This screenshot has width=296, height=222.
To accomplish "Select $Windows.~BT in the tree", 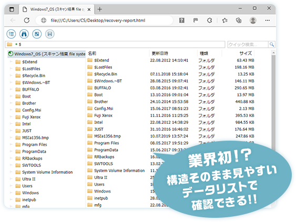I will [36, 82].
